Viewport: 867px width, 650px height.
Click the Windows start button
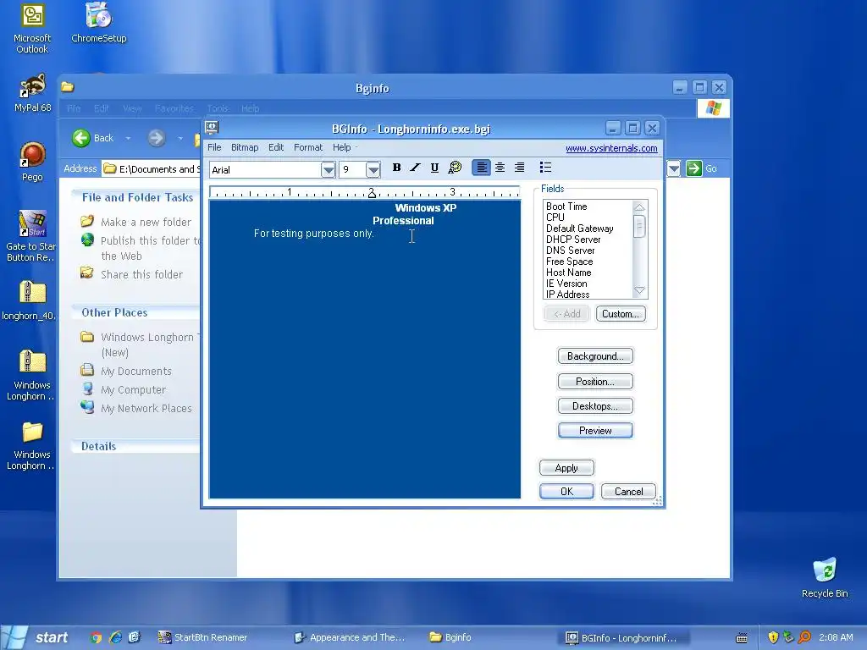tap(37, 637)
